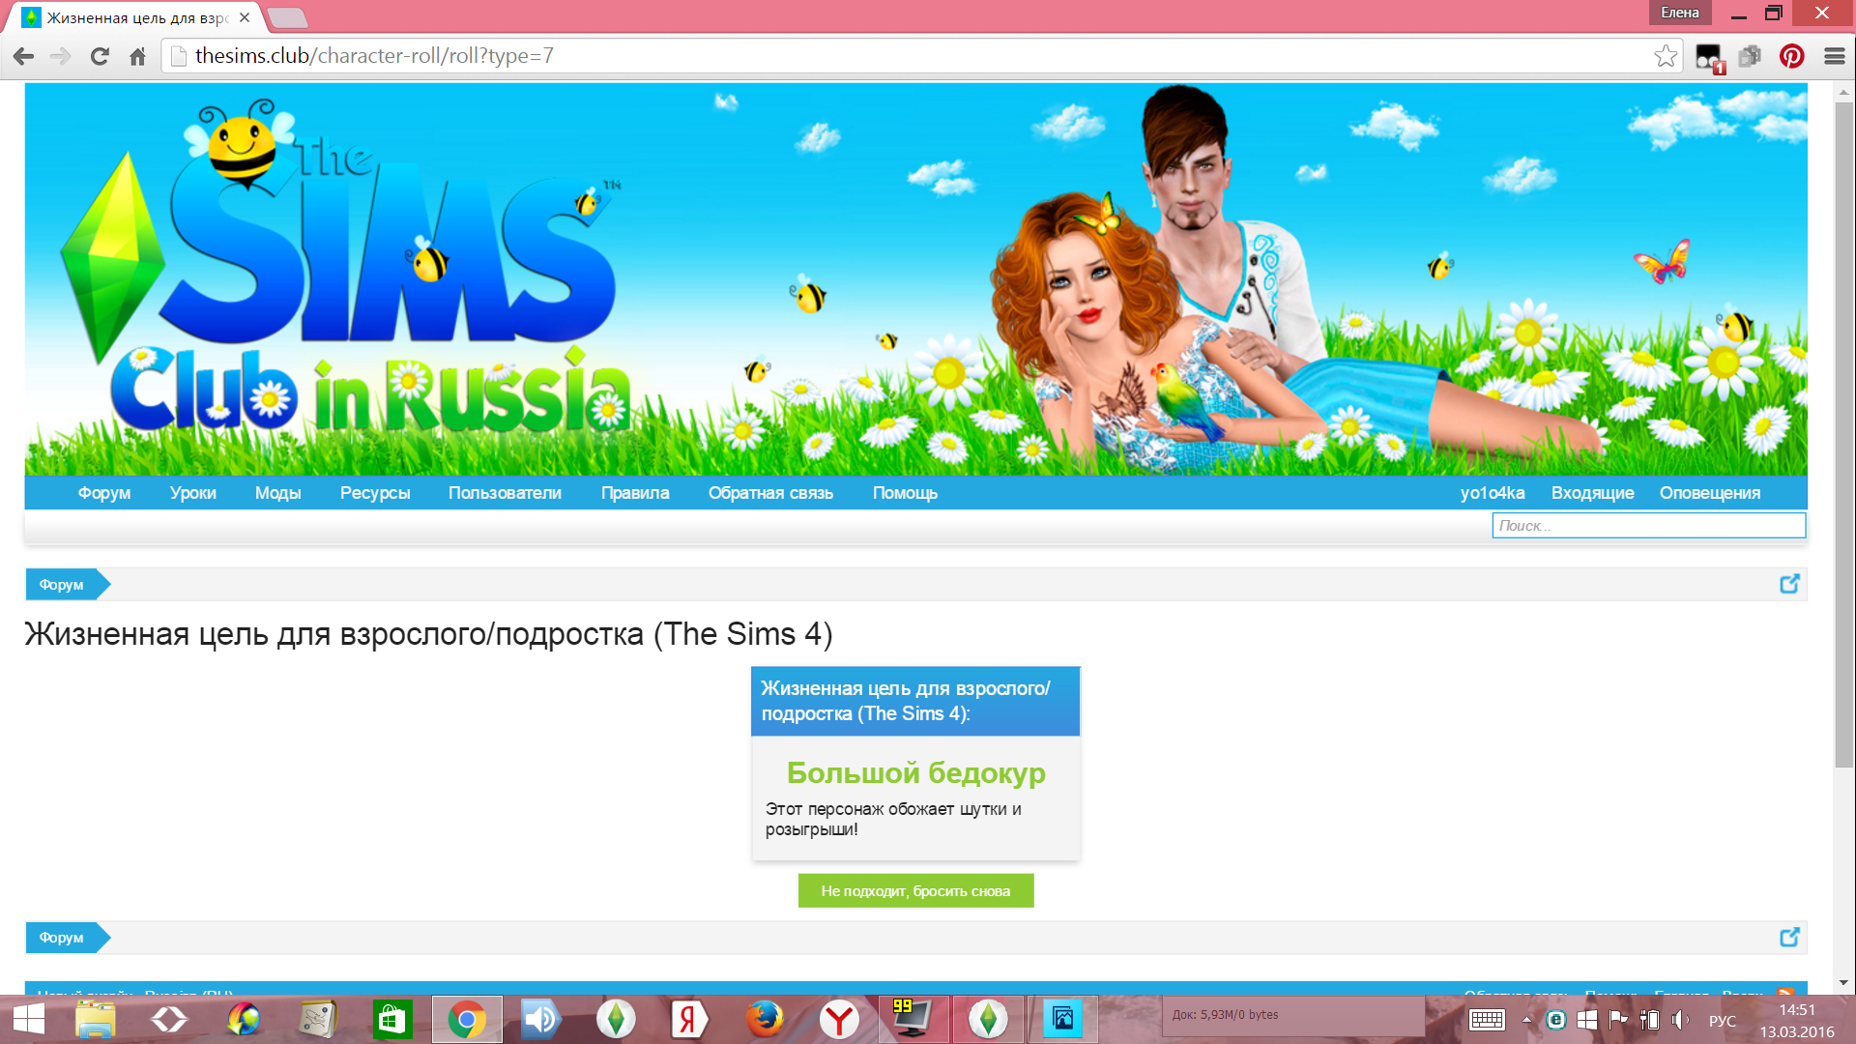This screenshot has height=1044, width=1856.
Task: Reload the page with refresh icon
Action: pyautogui.click(x=100, y=56)
